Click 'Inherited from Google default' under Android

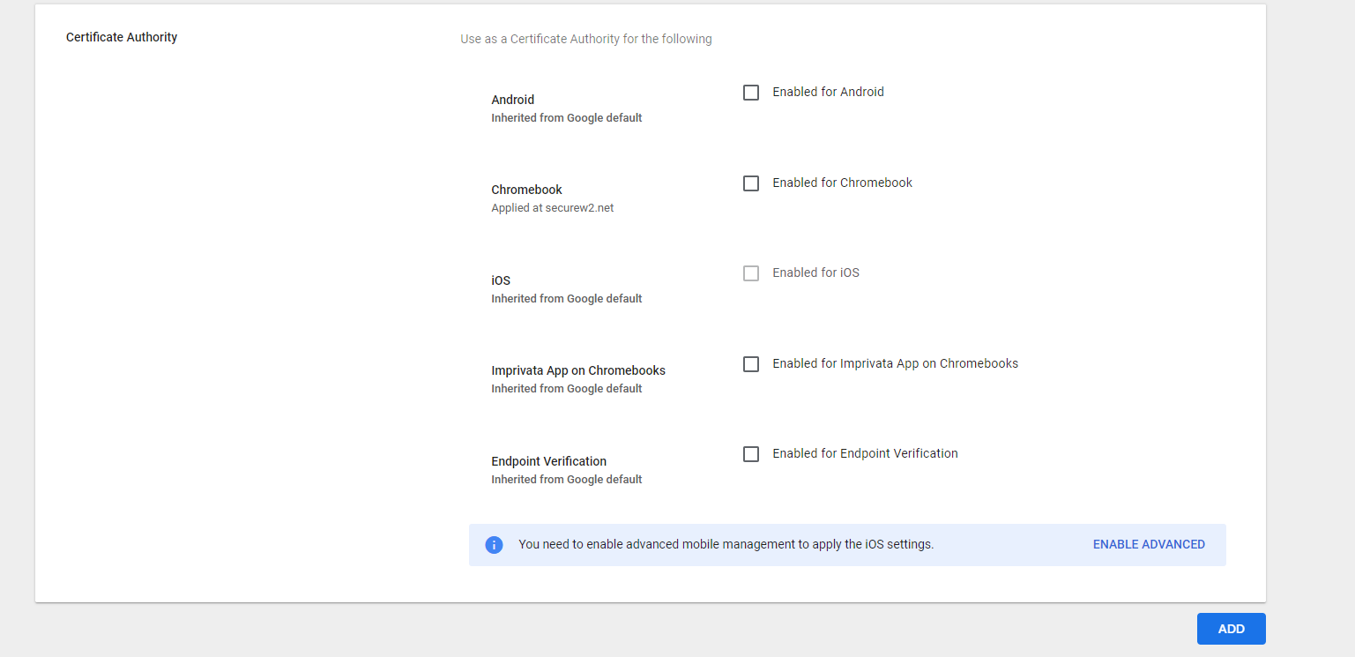[x=566, y=118]
